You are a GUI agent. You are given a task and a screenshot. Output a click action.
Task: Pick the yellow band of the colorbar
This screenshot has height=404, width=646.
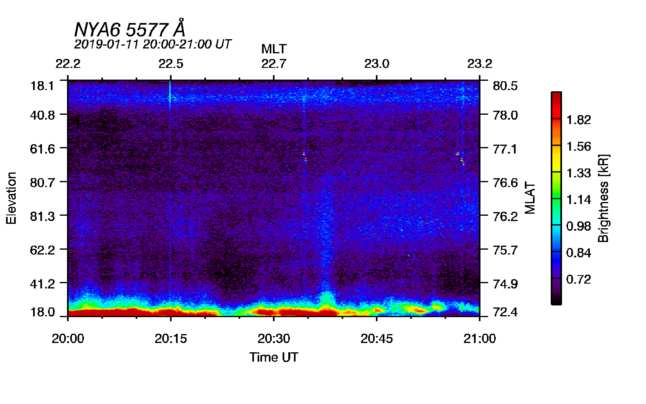pos(556,158)
